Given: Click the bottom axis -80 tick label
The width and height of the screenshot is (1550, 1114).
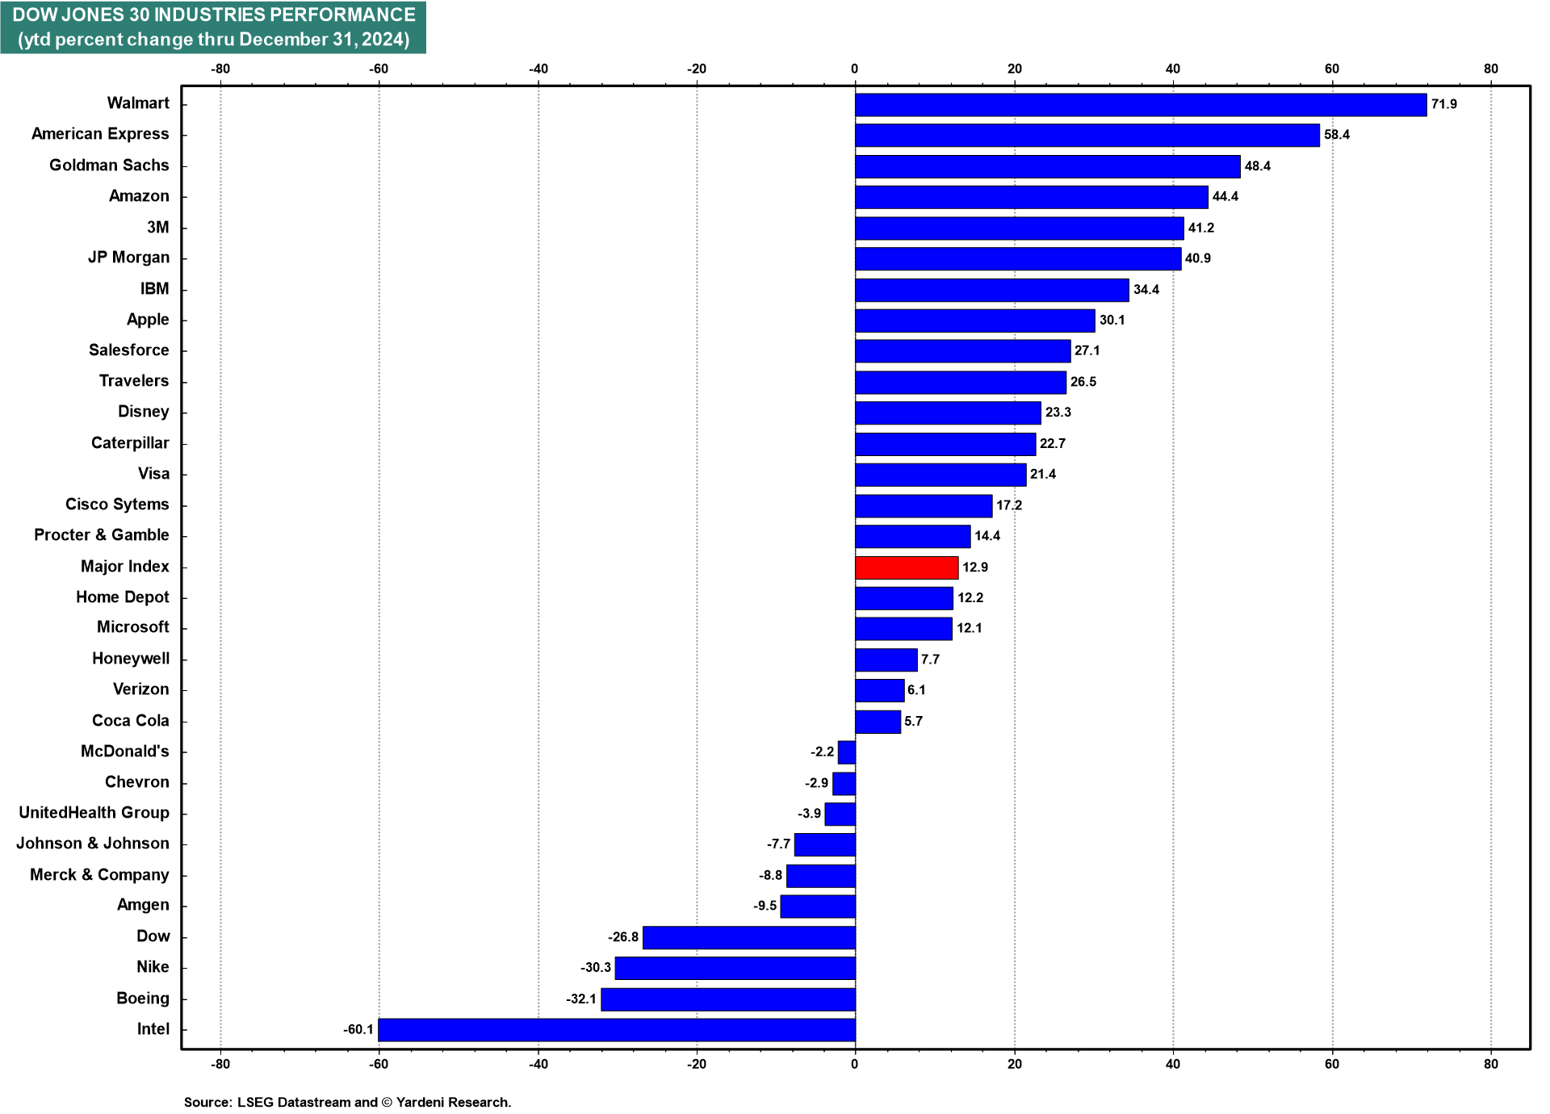Looking at the screenshot, I should (220, 1064).
